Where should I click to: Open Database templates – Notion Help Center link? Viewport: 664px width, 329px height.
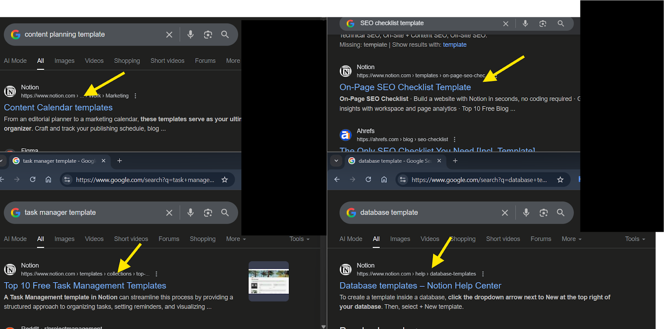click(x=420, y=286)
